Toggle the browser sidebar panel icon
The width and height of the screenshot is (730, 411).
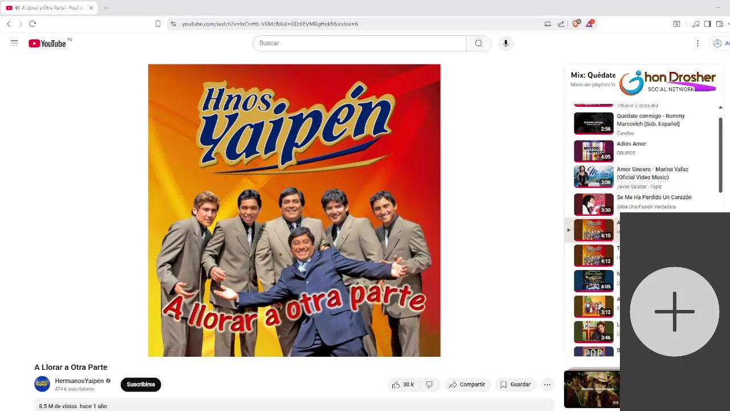[707, 24]
